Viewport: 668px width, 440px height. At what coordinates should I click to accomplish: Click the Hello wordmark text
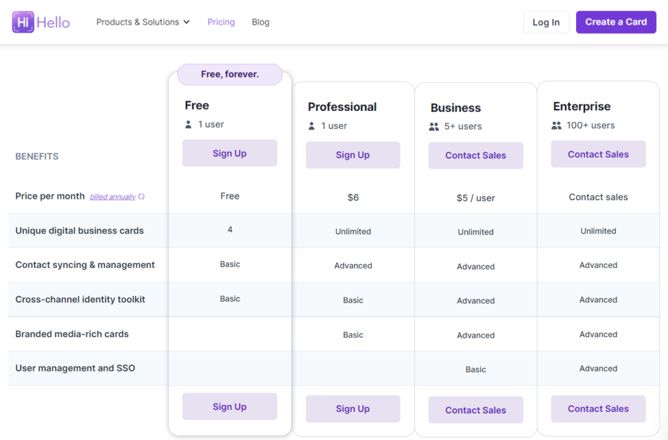point(53,23)
